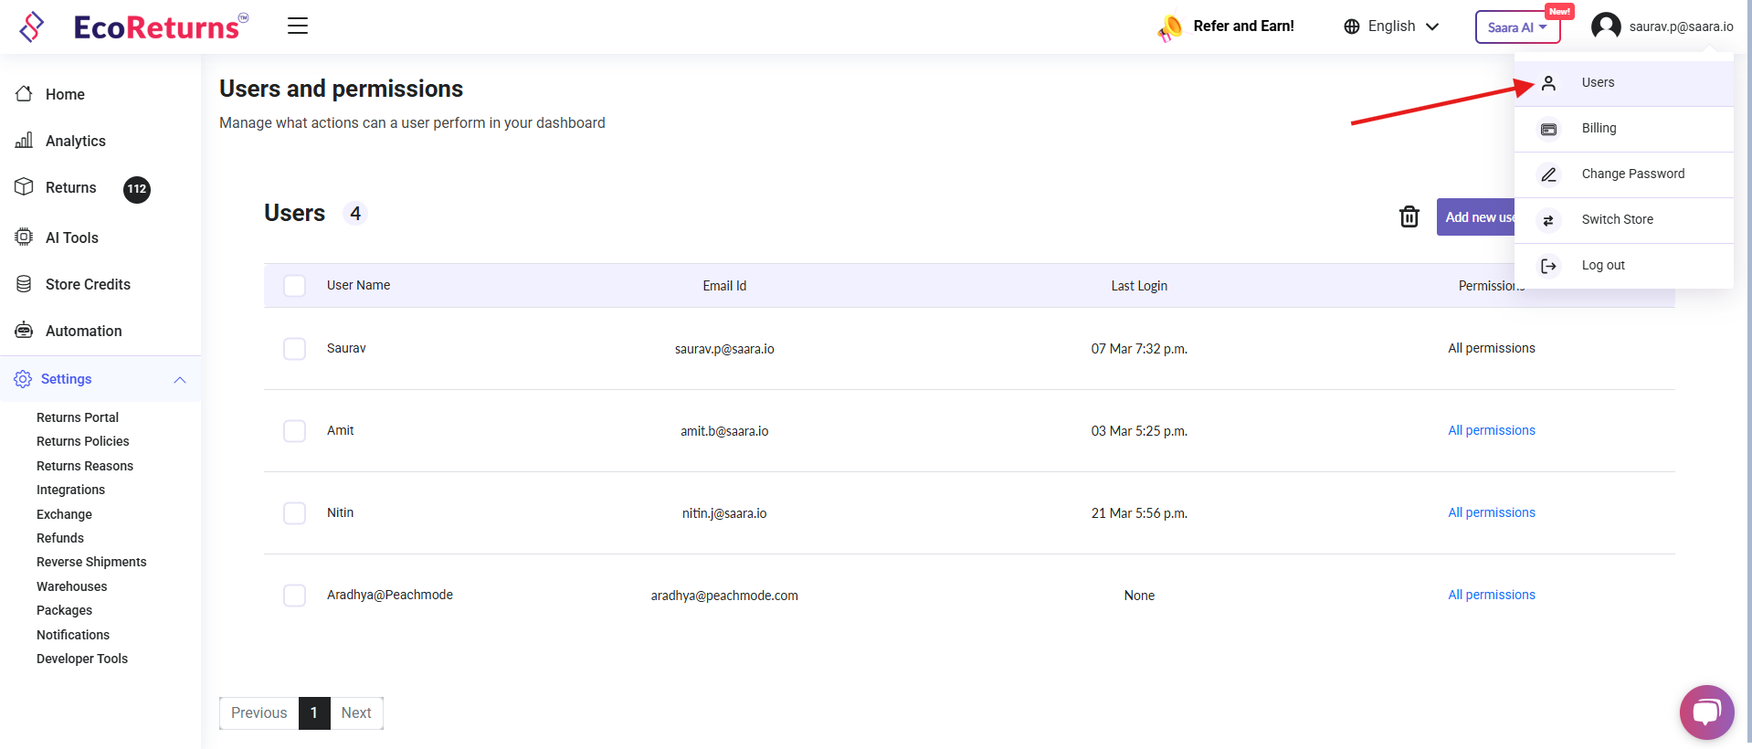Click the profile avatar icon
This screenshot has width=1752, height=749.
coord(1605,26)
